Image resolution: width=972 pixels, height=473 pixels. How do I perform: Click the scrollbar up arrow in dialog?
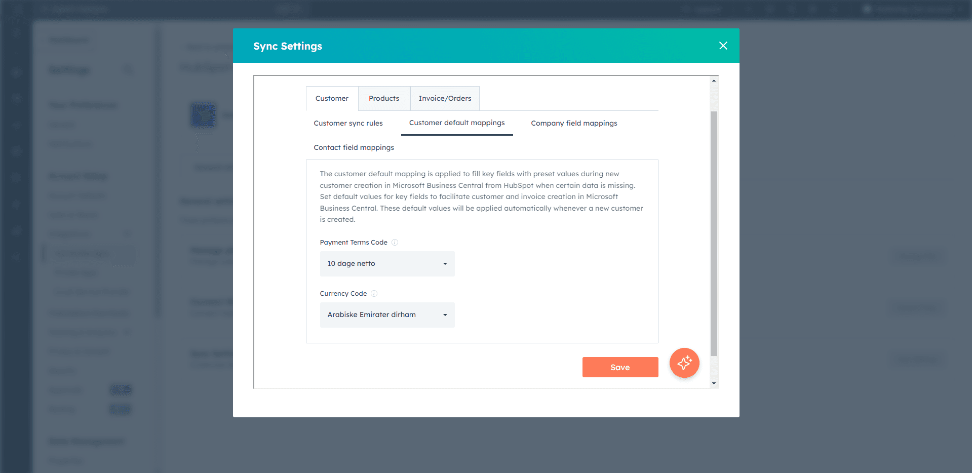tap(714, 81)
